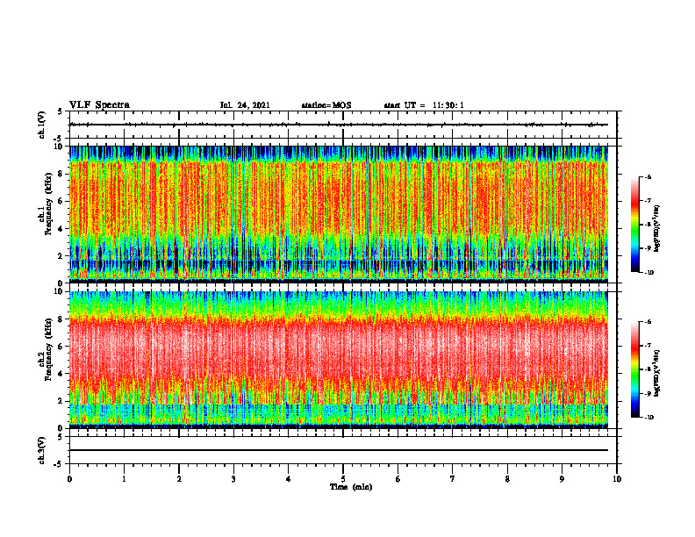Click time-axis tick label "7"
Image resolution: width=695 pixels, height=537 pixels.
tap(453, 479)
